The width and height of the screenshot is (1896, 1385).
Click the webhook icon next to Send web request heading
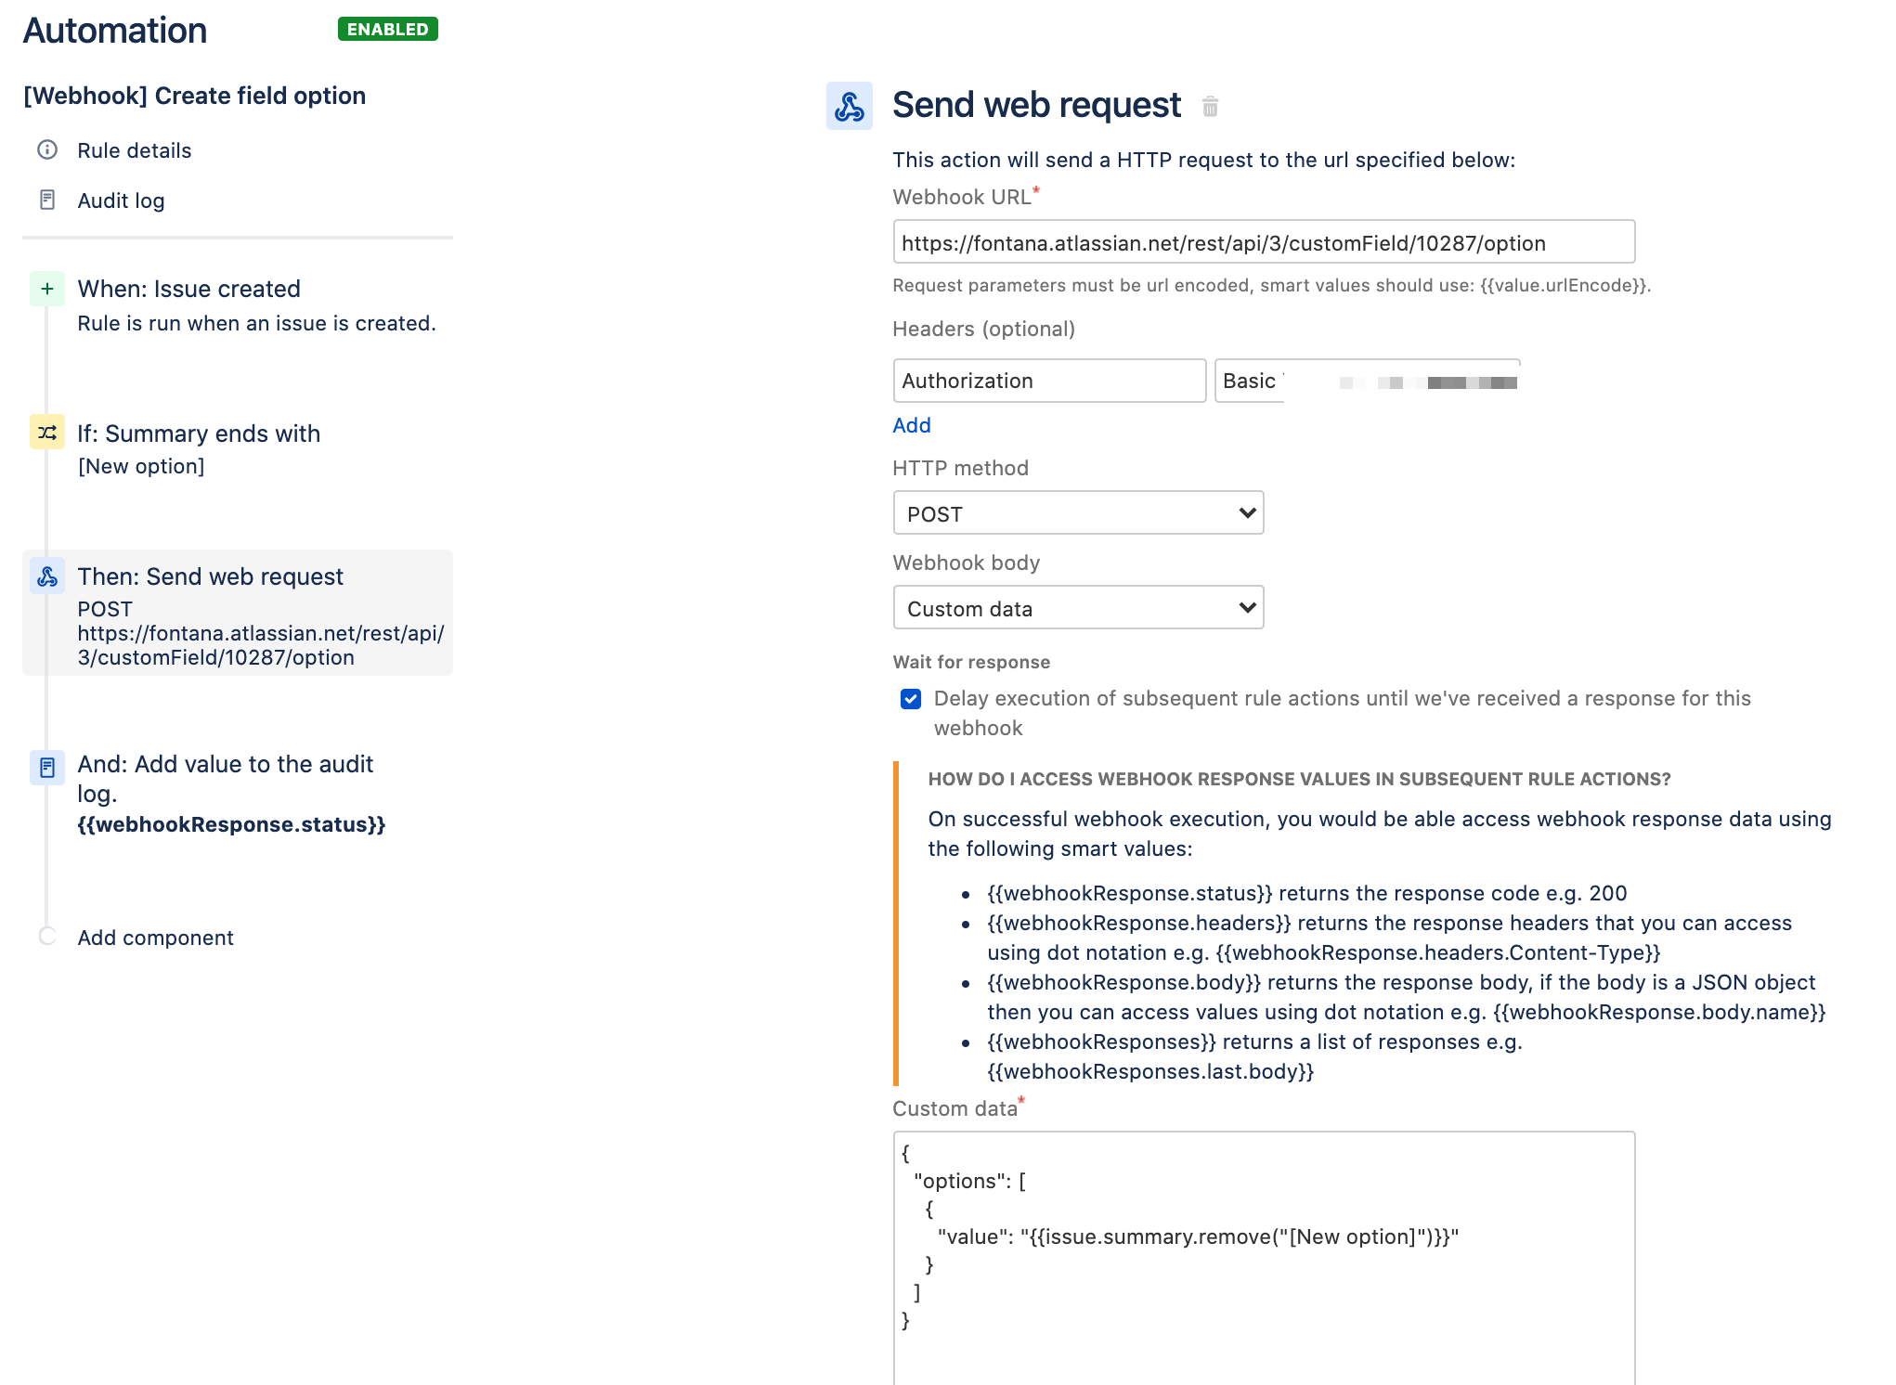coord(850,106)
